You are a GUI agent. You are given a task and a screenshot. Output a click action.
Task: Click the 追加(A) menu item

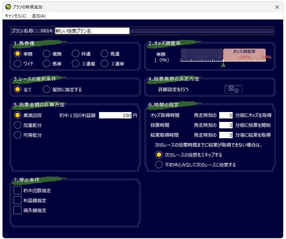tap(38, 16)
